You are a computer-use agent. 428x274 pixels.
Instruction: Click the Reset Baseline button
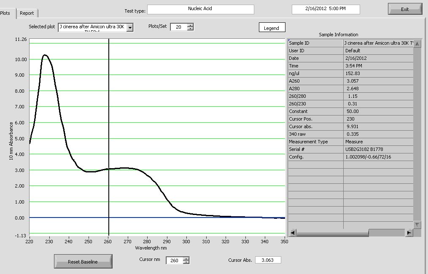(83, 262)
